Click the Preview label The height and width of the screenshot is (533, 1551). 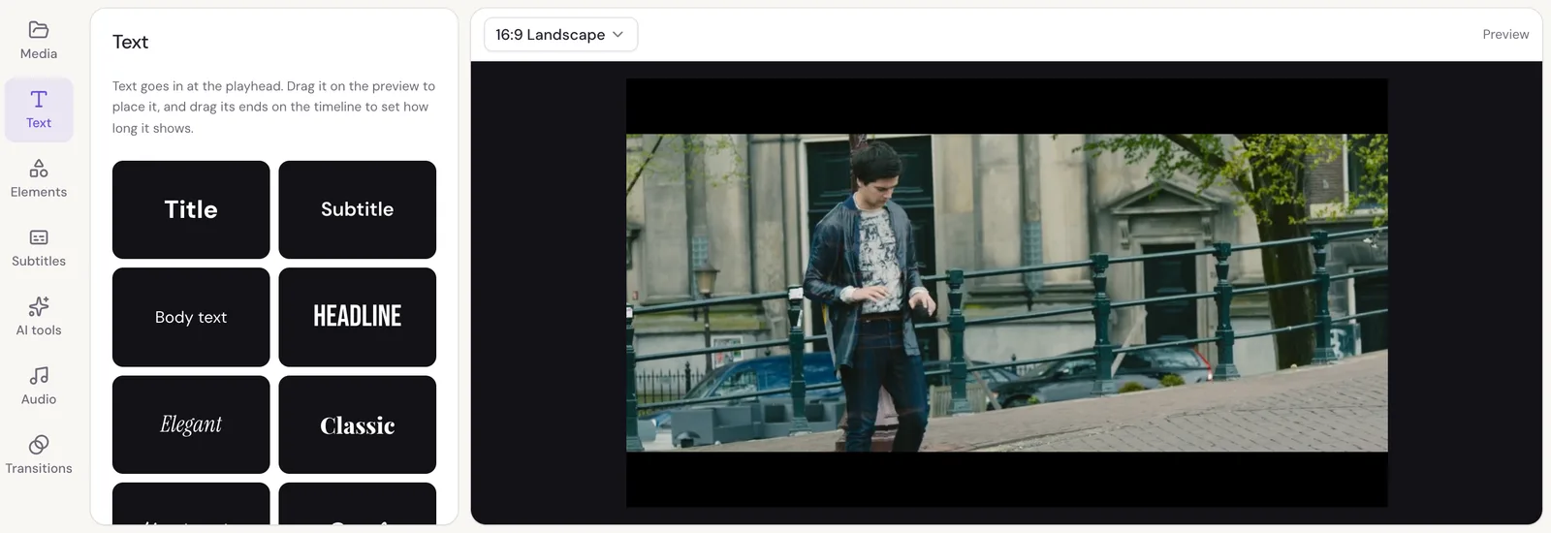(1505, 34)
